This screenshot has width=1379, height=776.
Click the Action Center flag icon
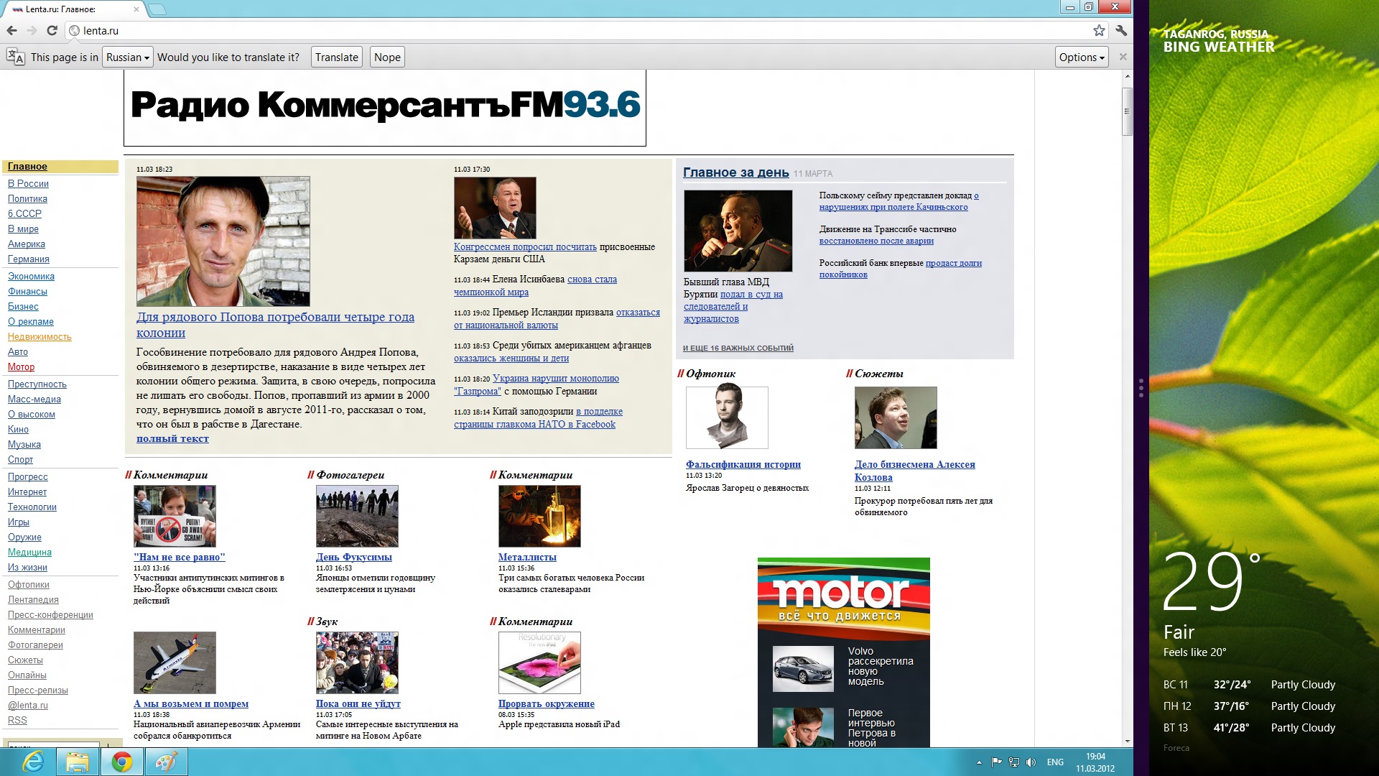coord(997,762)
